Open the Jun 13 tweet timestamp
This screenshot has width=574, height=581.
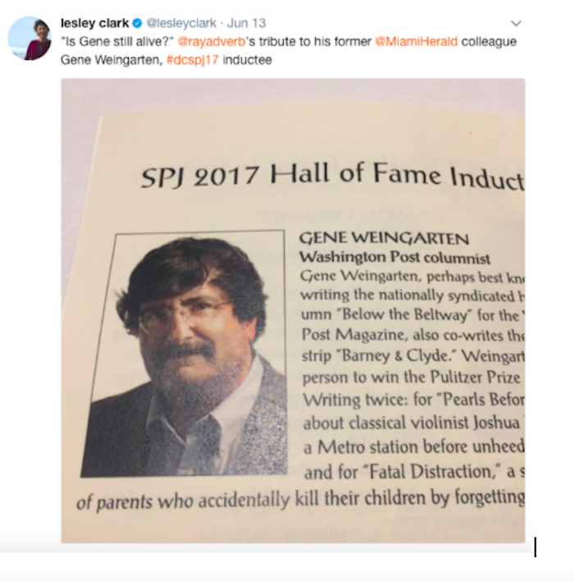[246, 23]
